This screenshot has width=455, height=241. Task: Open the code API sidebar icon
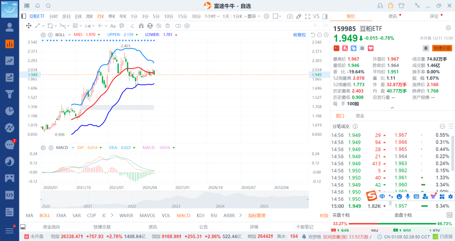(10, 195)
